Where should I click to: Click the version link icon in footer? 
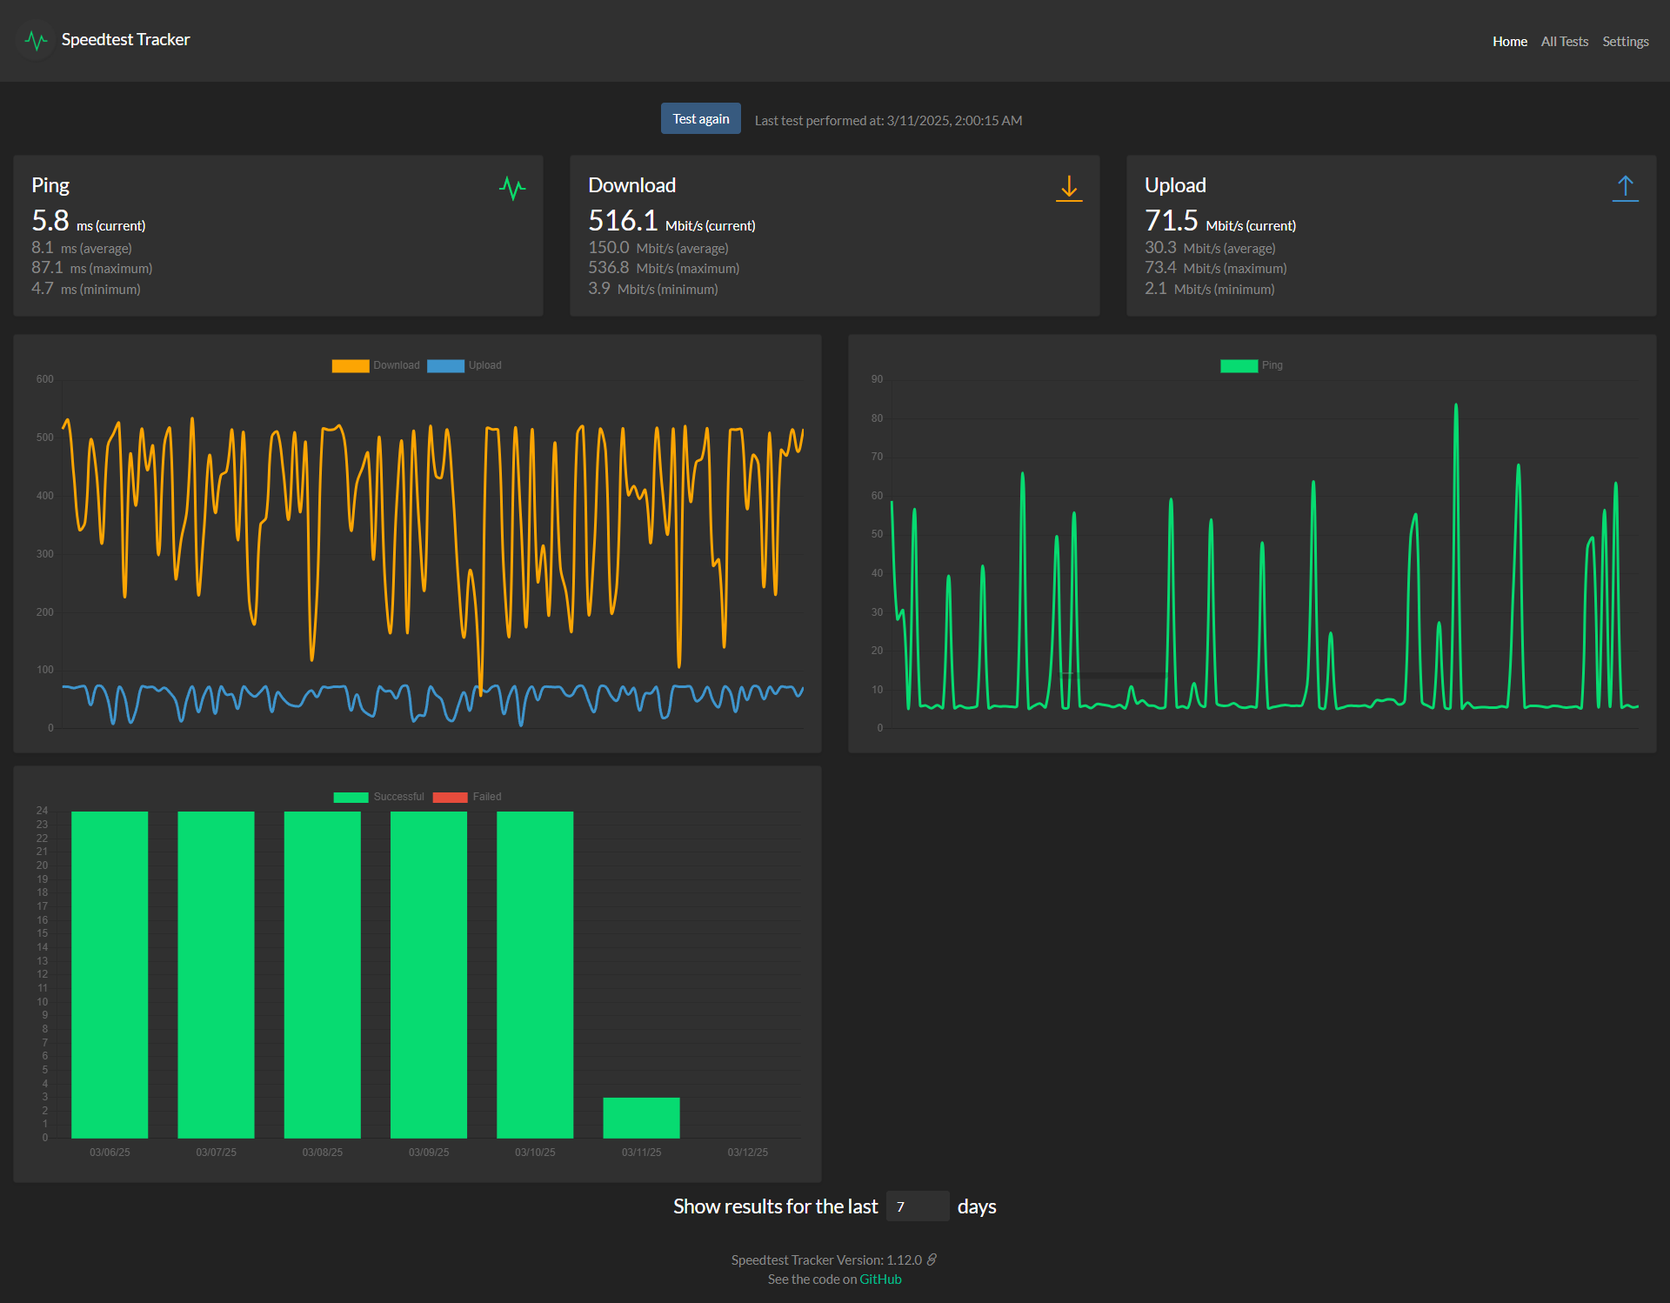pos(932,1260)
